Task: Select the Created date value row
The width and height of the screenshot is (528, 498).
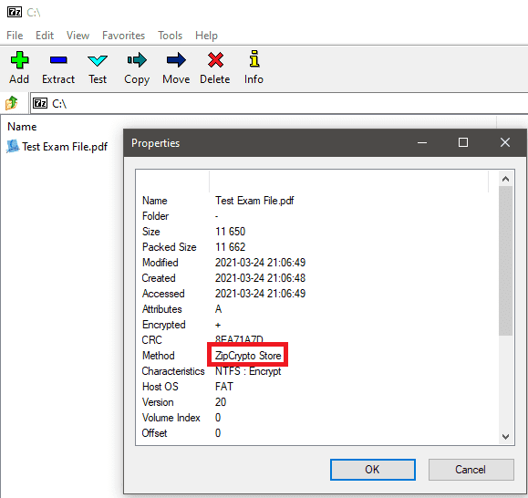Action: tap(260, 278)
